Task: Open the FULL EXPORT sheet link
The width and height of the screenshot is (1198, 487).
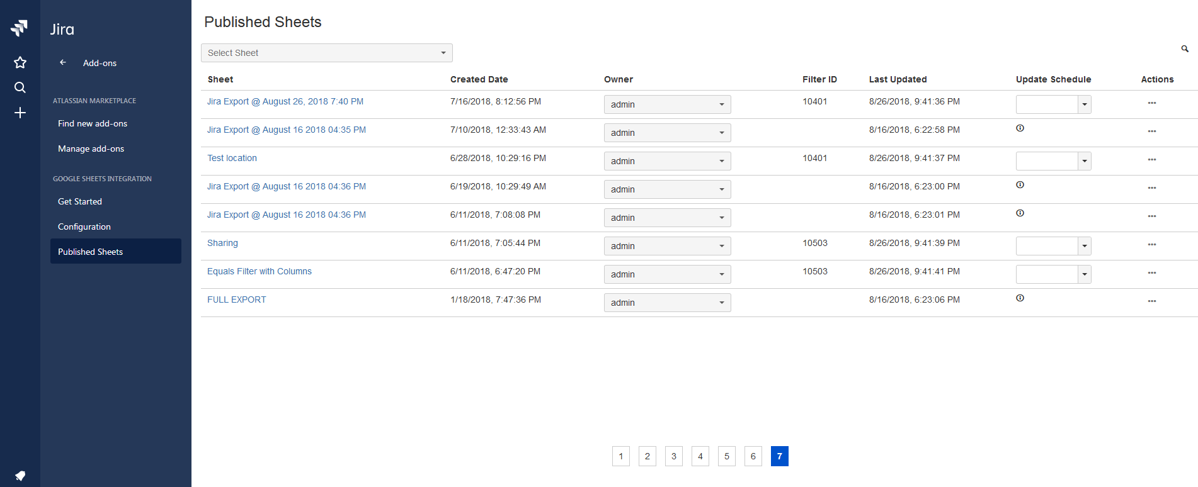Action: [237, 299]
